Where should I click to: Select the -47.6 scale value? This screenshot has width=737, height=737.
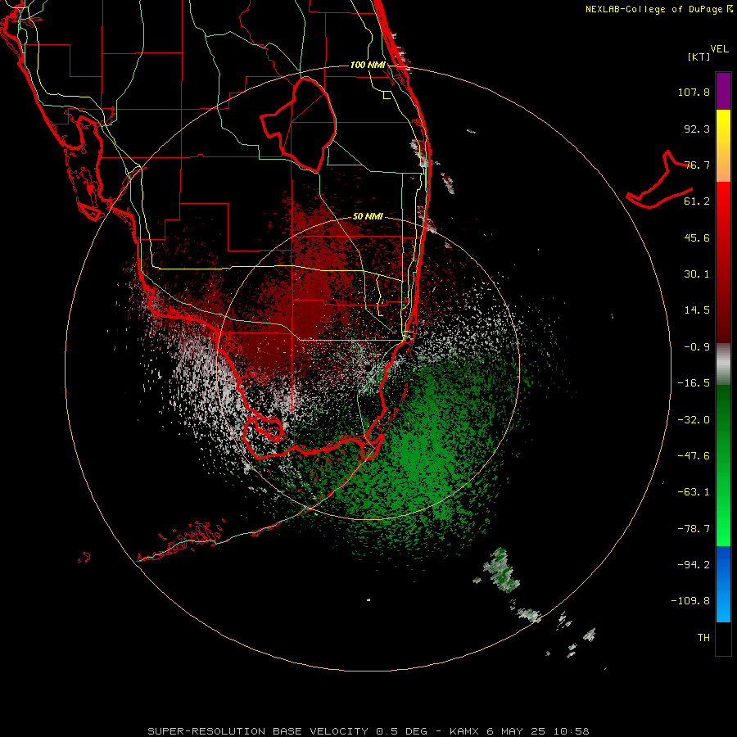coord(694,456)
